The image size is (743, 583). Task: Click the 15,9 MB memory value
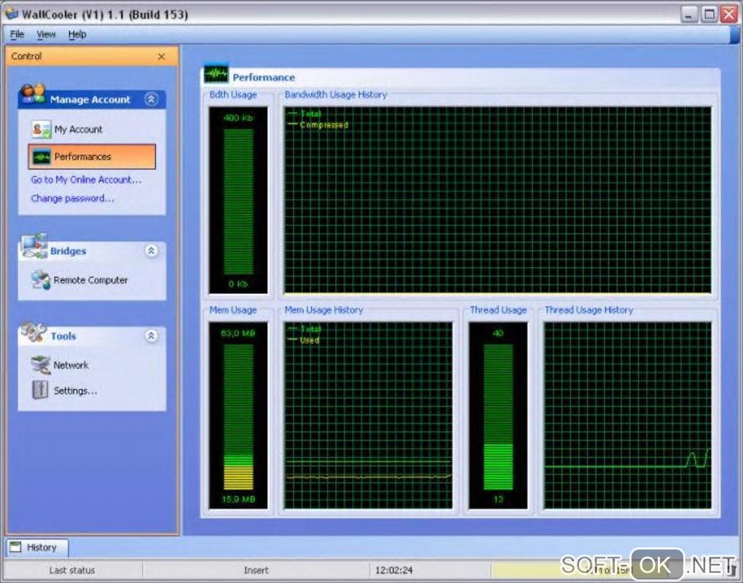point(238,499)
